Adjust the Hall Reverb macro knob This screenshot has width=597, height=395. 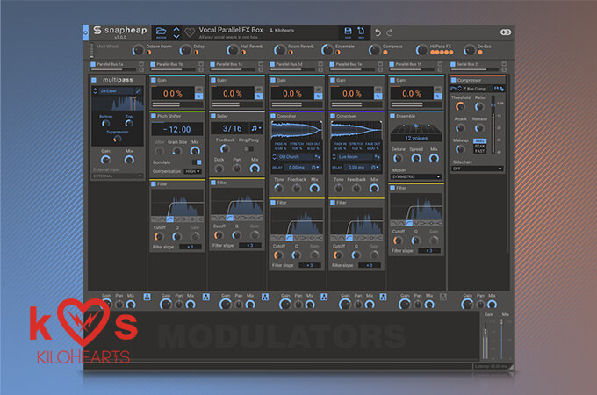(233, 50)
